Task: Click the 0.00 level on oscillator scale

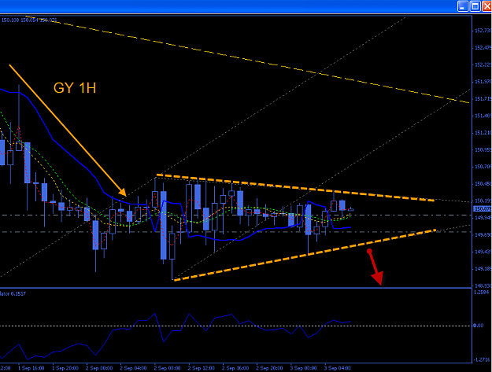Action: click(x=478, y=326)
